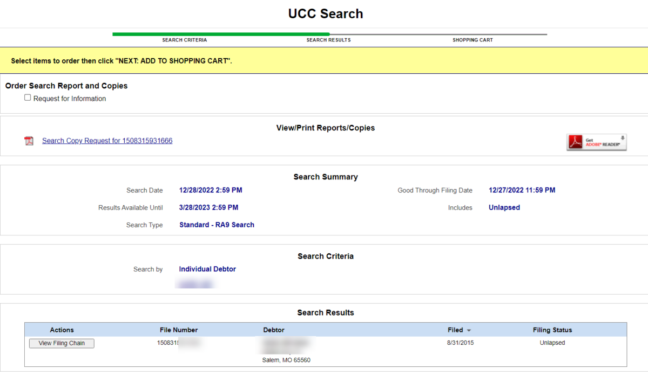The image size is (648, 376).
Task: Select the Unlapsed filing status in results row
Action: tap(552, 342)
